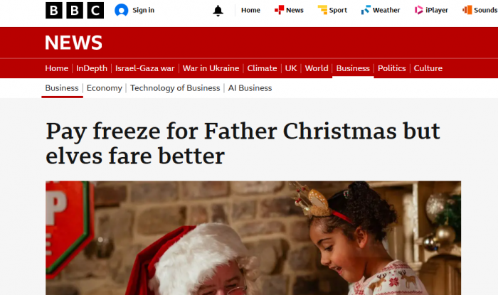Open the World news section

[x=317, y=68]
